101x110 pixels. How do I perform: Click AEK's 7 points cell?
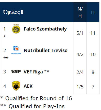[x=93, y=87]
